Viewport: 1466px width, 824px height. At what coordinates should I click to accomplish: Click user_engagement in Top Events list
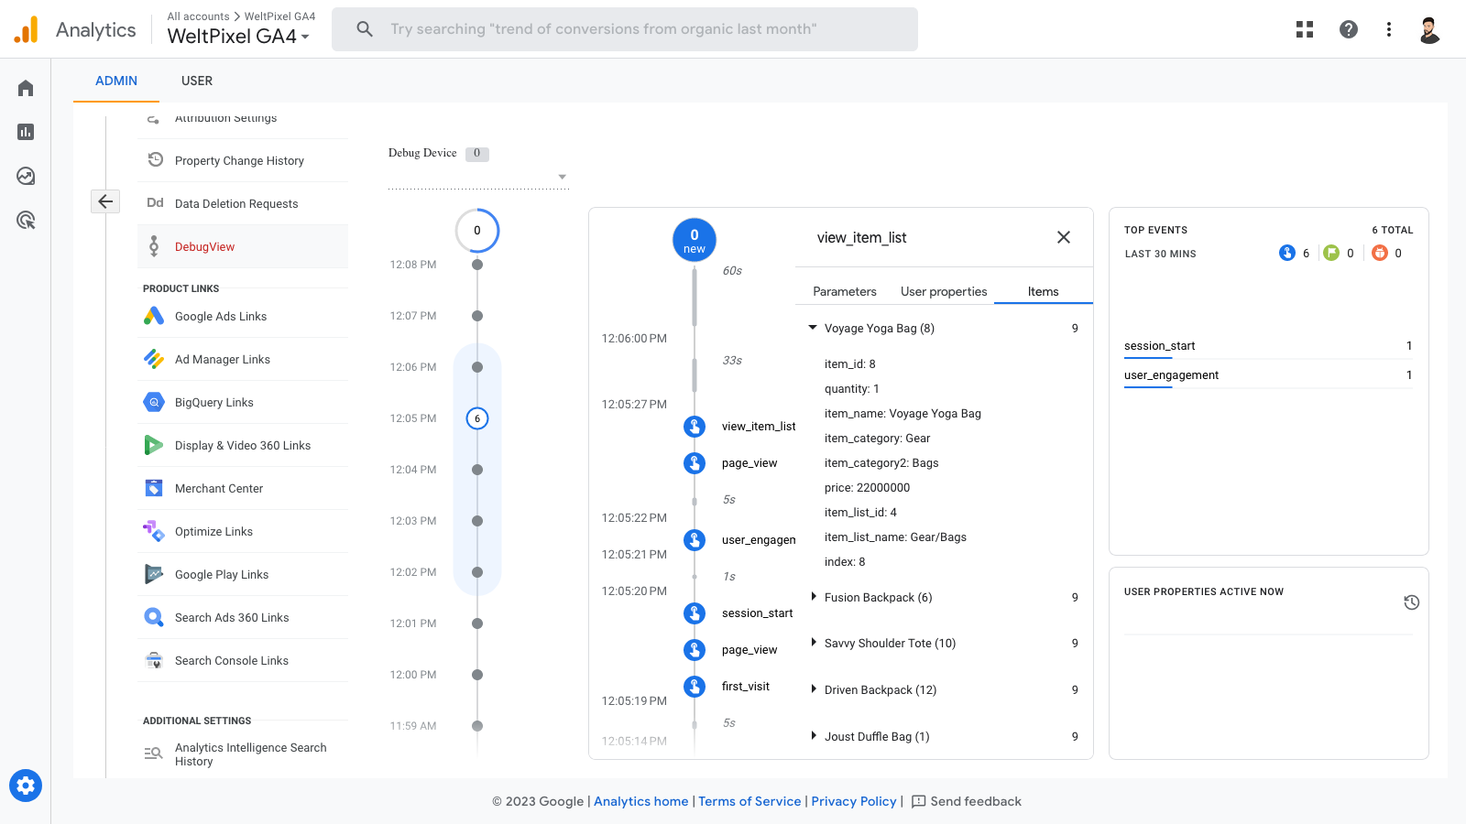[x=1171, y=375]
